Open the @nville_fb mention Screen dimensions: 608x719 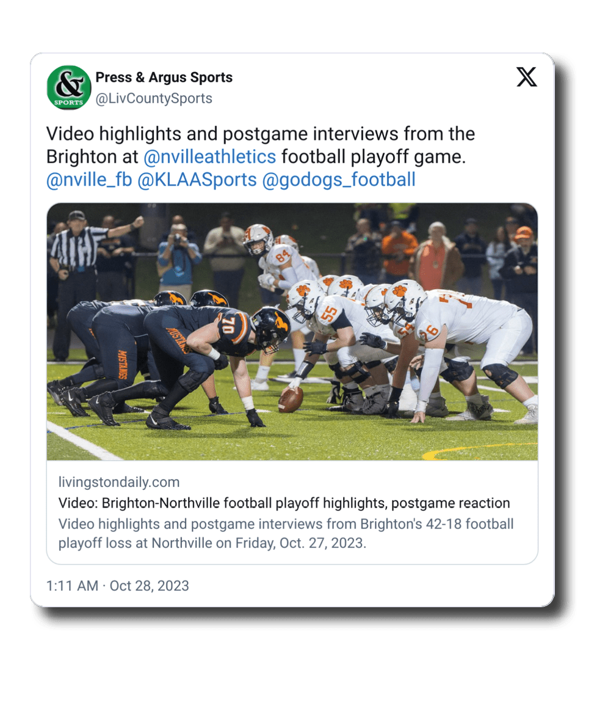[89, 180]
